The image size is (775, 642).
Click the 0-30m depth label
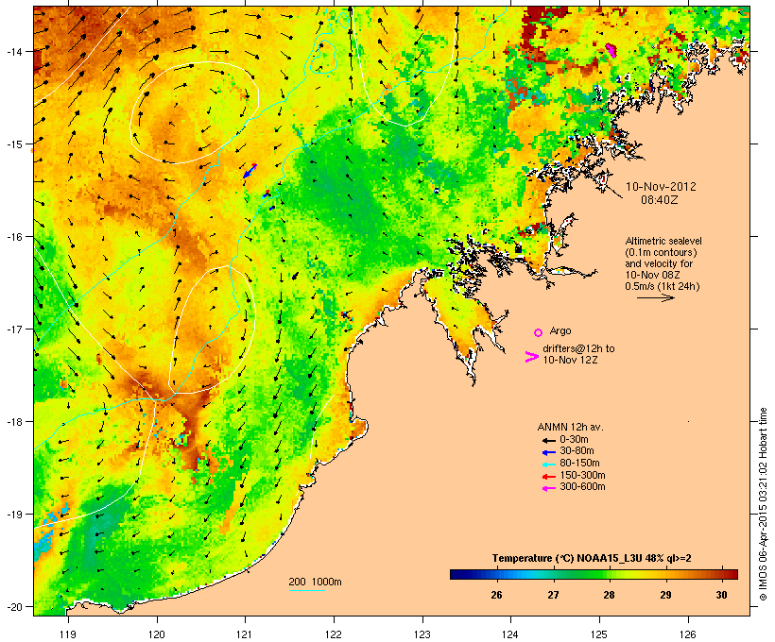(x=574, y=440)
